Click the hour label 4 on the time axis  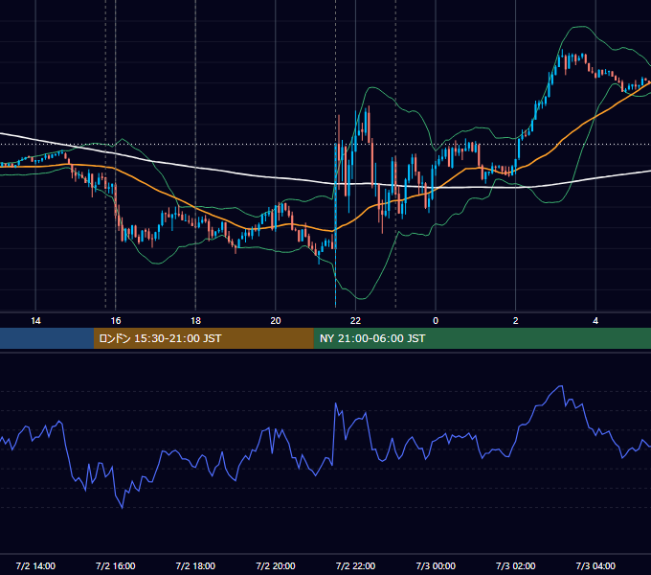tap(595, 321)
